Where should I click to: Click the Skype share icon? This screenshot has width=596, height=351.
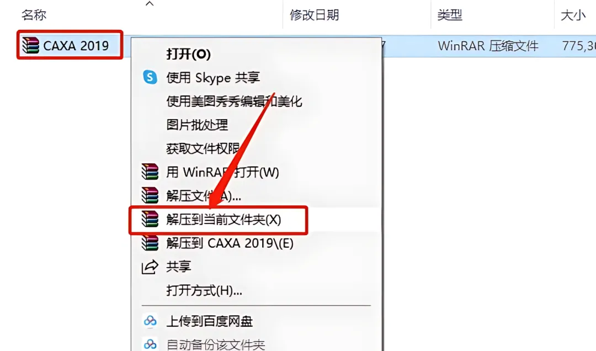point(150,77)
